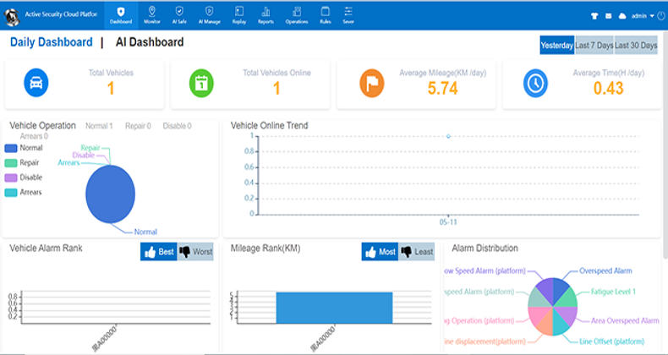
Task: Click Line Offset (platform) label
Action: pos(611,341)
